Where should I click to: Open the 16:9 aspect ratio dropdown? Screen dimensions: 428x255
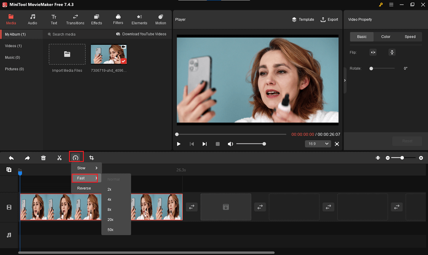[318, 144]
